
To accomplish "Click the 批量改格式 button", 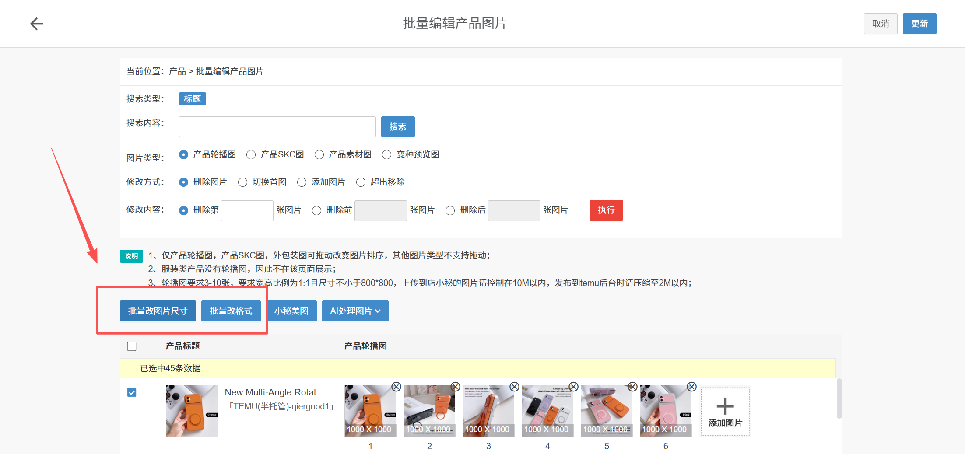I will pyautogui.click(x=231, y=311).
